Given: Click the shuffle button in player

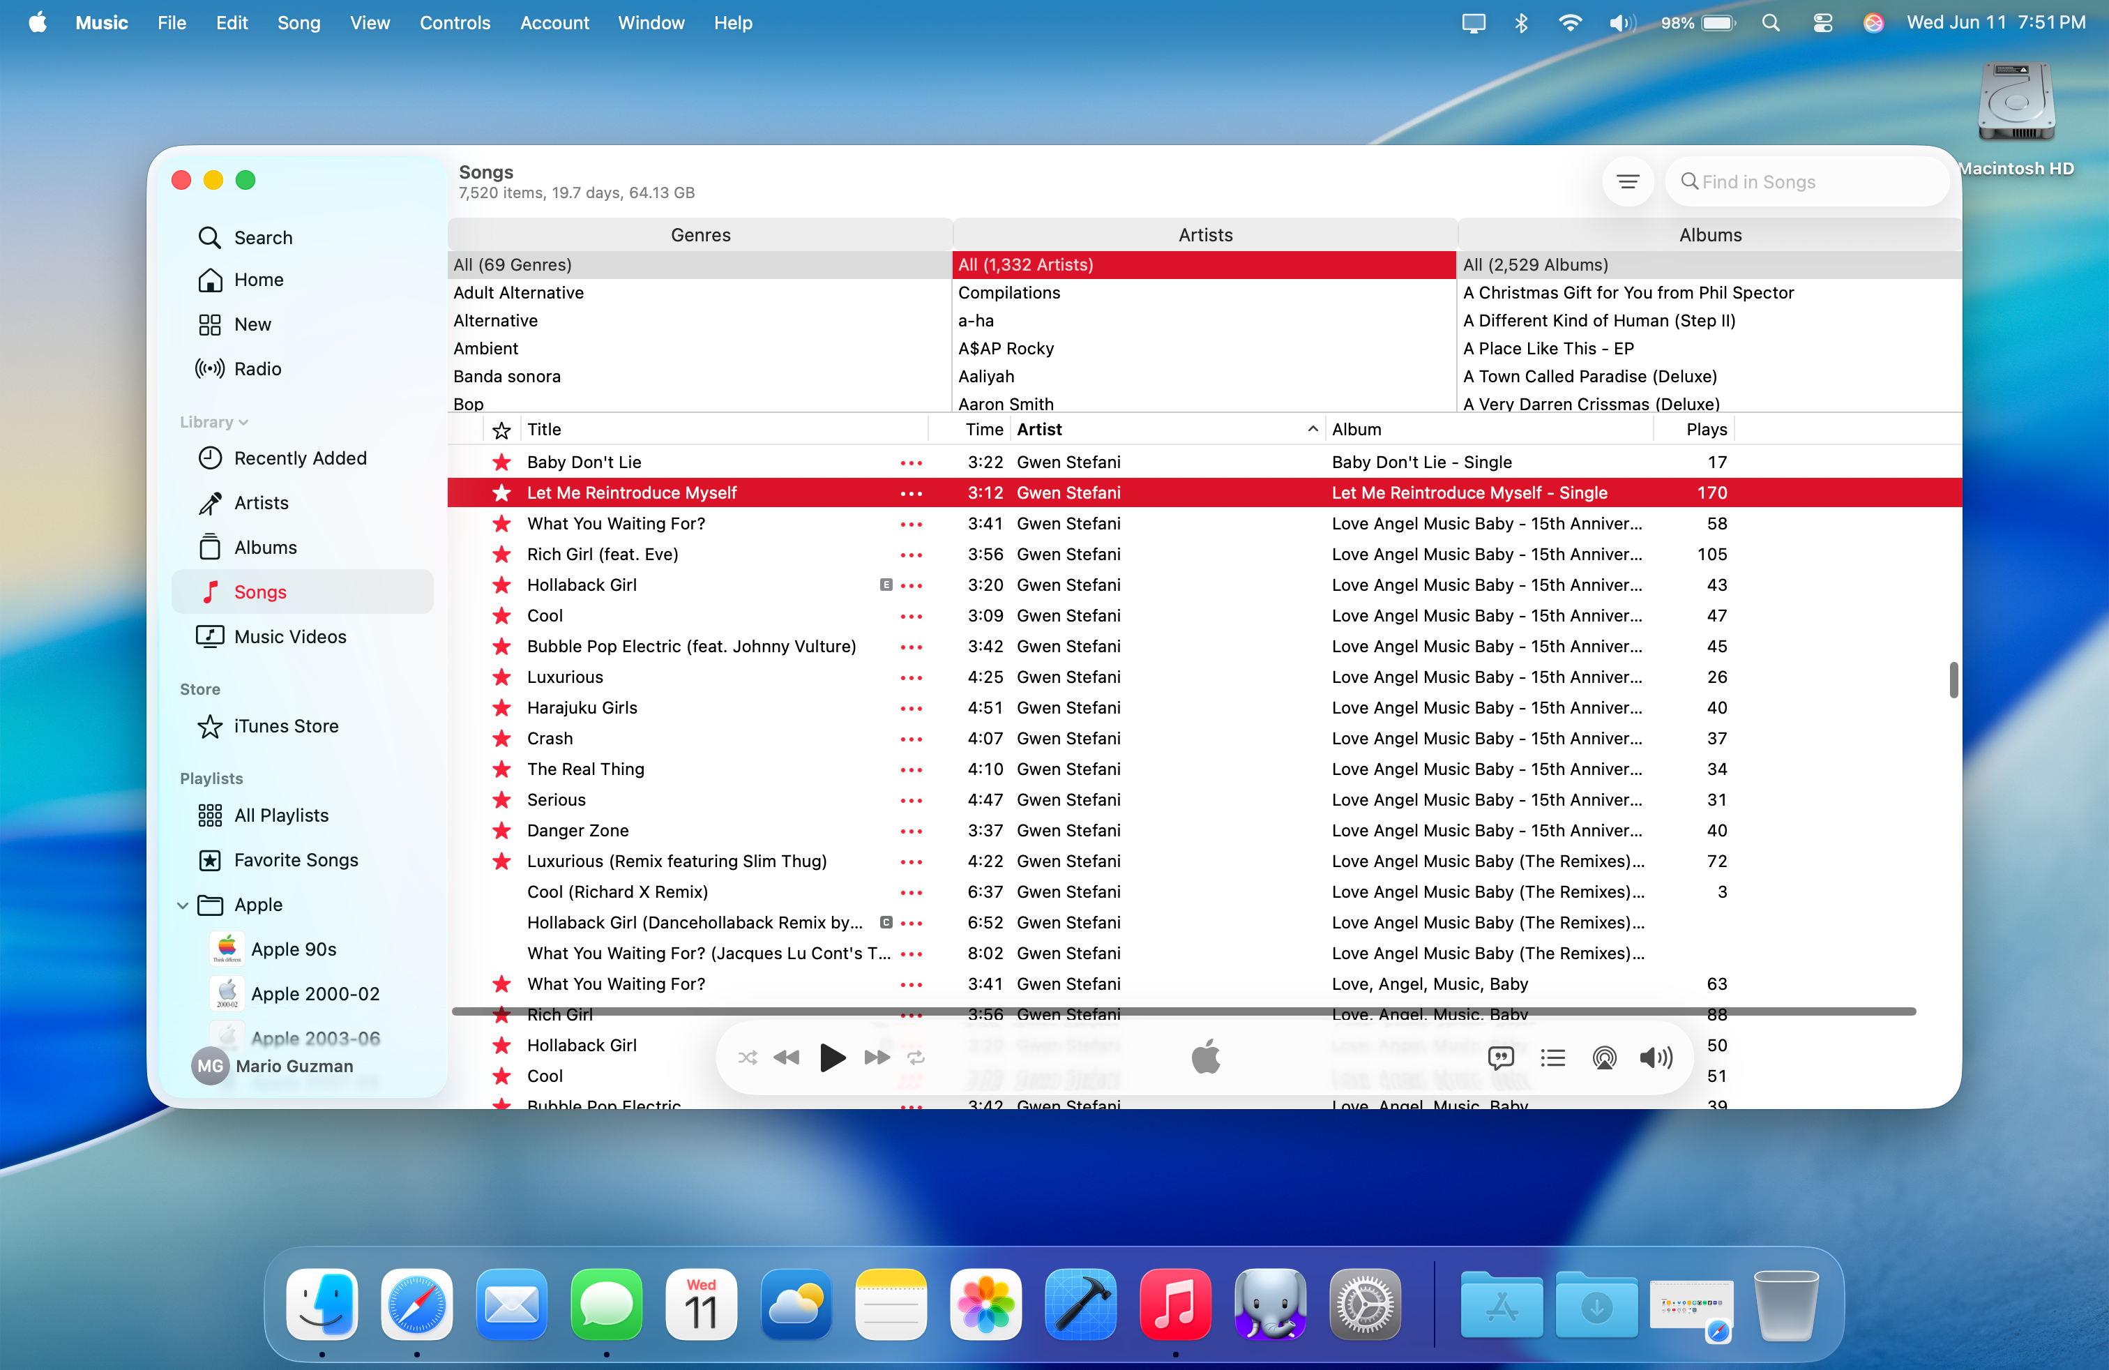Looking at the screenshot, I should point(747,1057).
